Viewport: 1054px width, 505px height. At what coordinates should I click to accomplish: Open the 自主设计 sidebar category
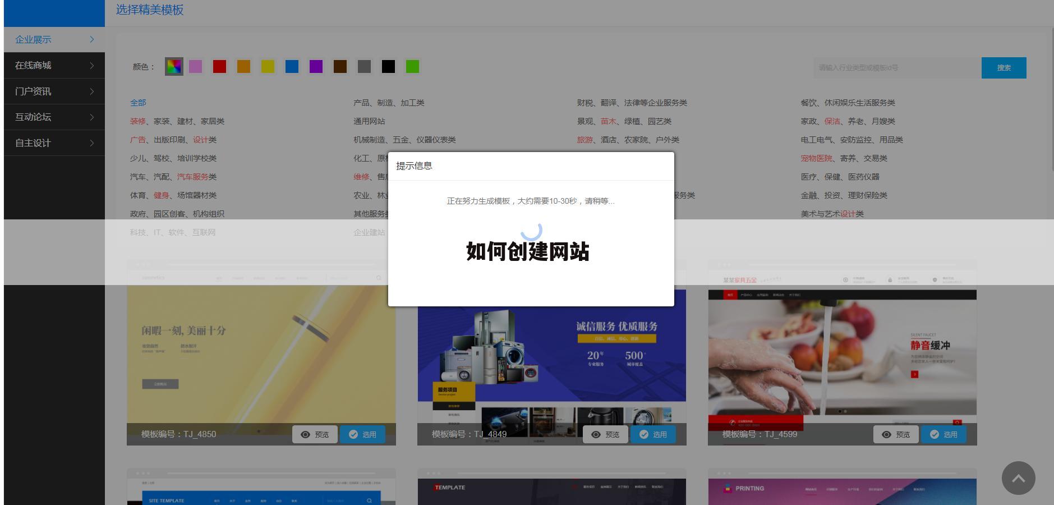[54, 143]
